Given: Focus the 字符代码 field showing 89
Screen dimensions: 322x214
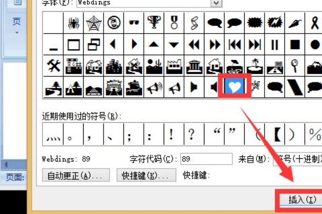Looking at the screenshot, I should click(x=207, y=159).
